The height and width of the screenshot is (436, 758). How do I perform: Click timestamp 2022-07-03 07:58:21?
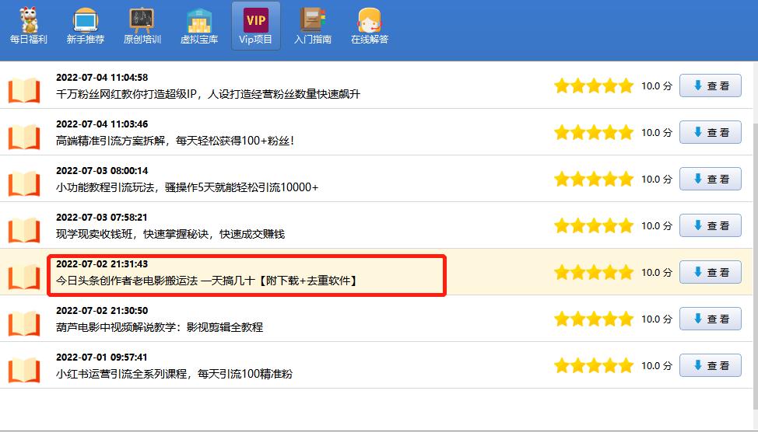pos(101,218)
